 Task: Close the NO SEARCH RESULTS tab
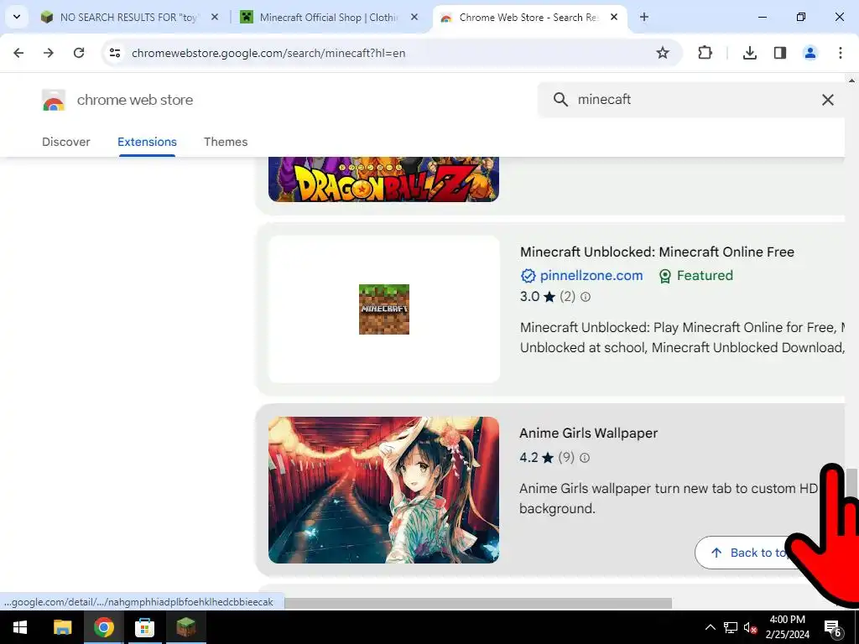click(x=215, y=17)
